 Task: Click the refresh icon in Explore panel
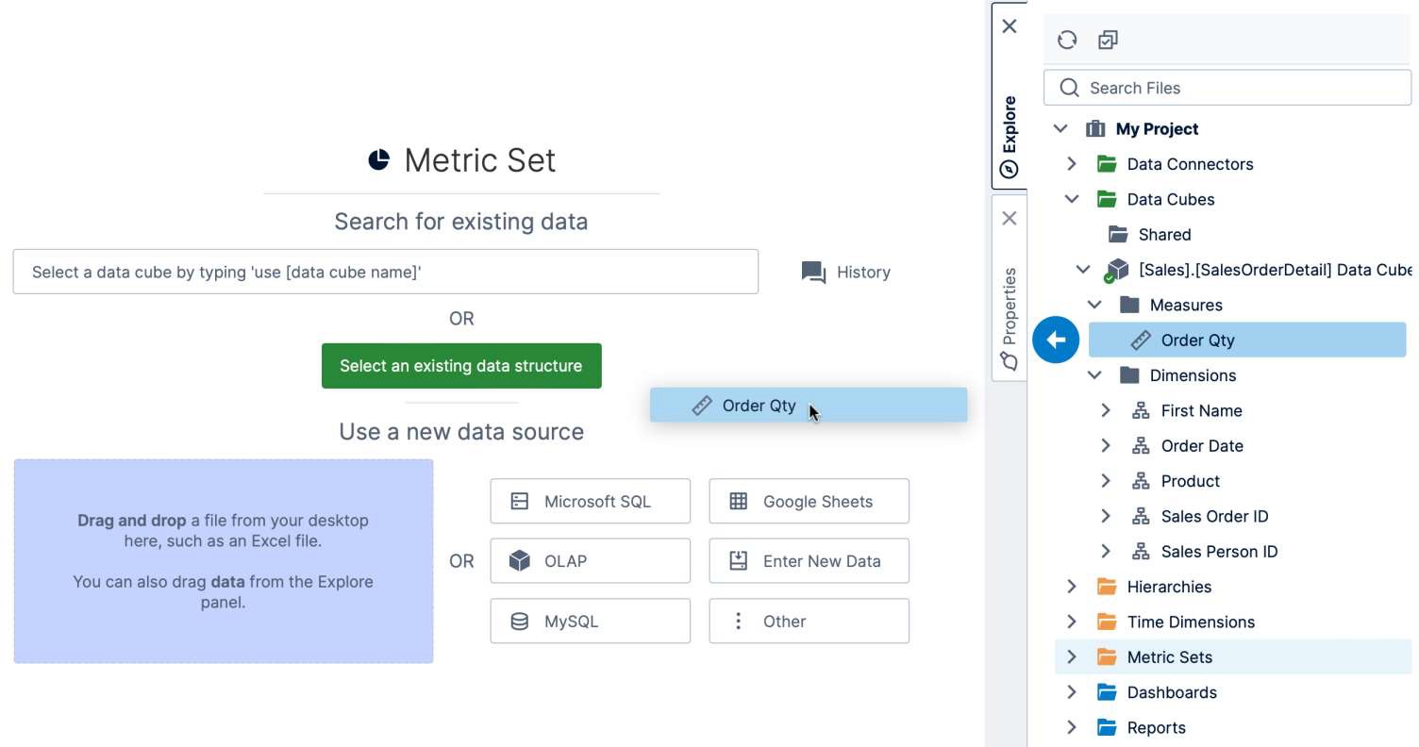pos(1067,40)
